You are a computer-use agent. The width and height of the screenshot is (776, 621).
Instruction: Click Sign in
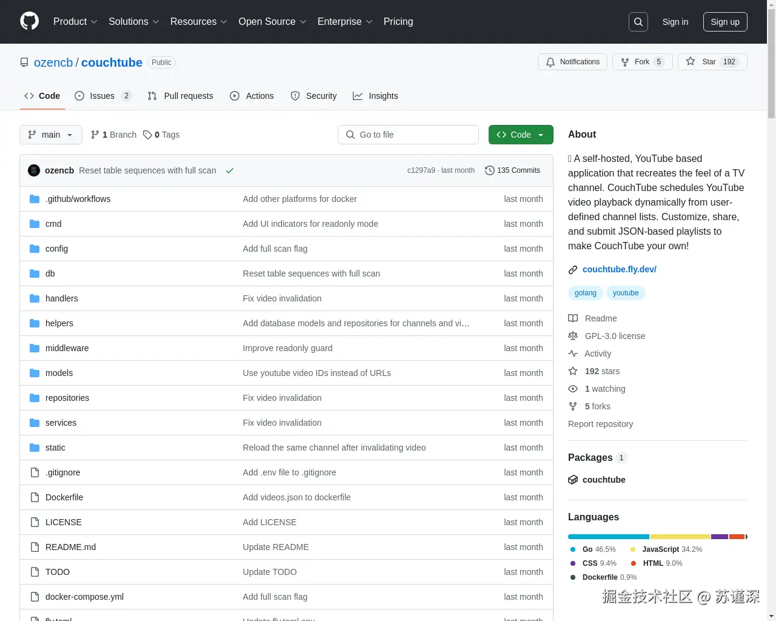pyautogui.click(x=675, y=22)
